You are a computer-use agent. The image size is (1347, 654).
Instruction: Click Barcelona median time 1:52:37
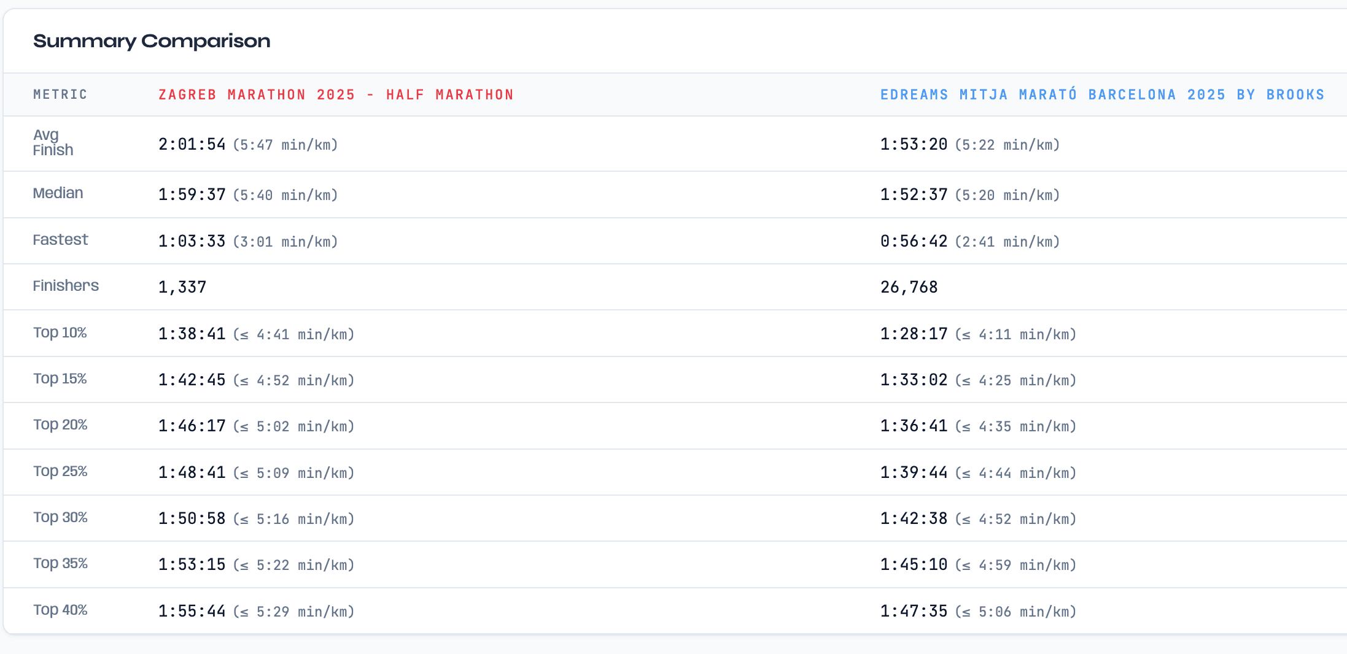point(914,194)
